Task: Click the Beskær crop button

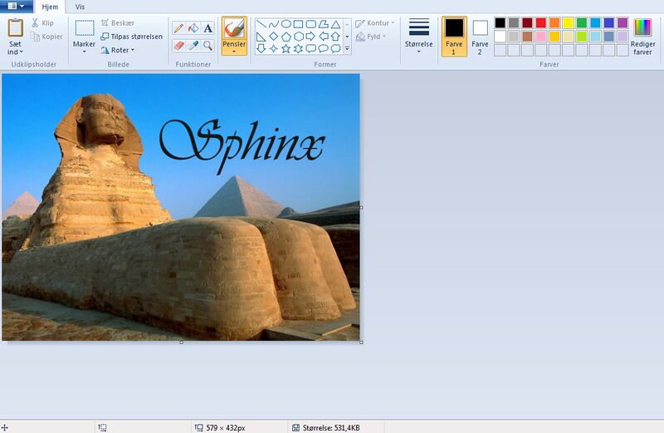Action: point(118,23)
